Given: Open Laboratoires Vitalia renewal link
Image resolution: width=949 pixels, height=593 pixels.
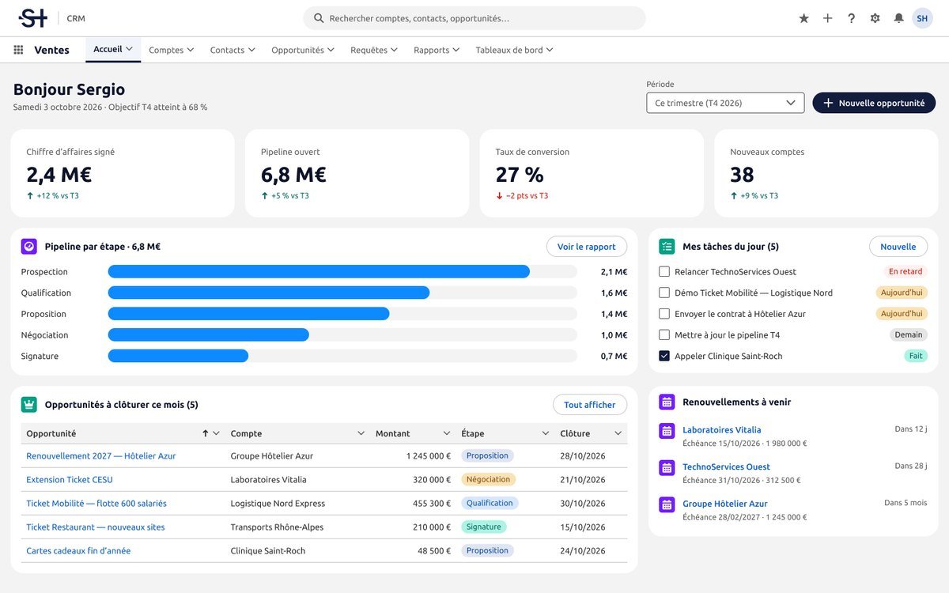Looking at the screenshot, I should pos(722,430).
